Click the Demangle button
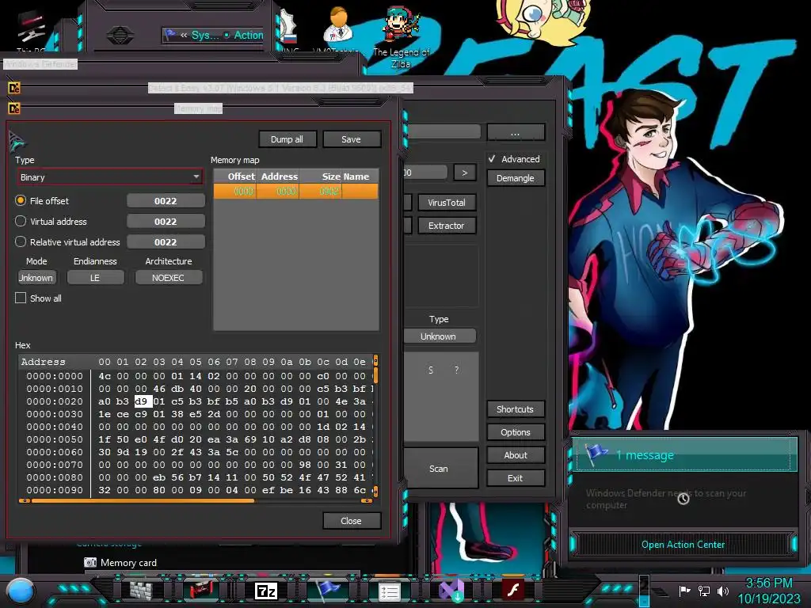 (516, 178)
